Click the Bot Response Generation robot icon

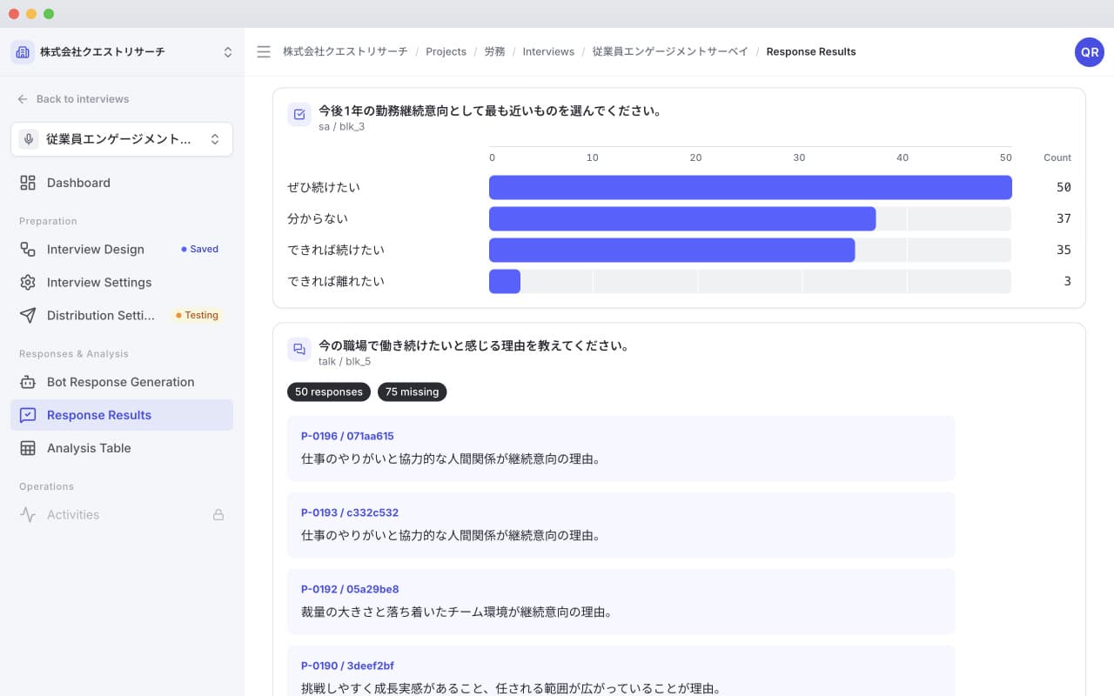[x=28, y=382]
